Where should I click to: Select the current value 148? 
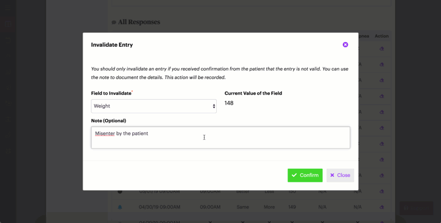pyautogui.click(x=229, y=103)
